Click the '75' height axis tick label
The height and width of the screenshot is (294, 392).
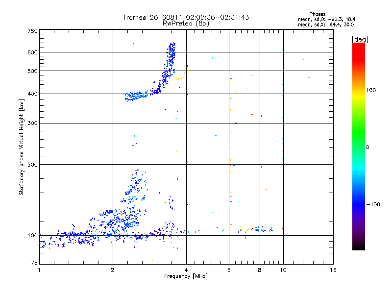click(34, 263)
